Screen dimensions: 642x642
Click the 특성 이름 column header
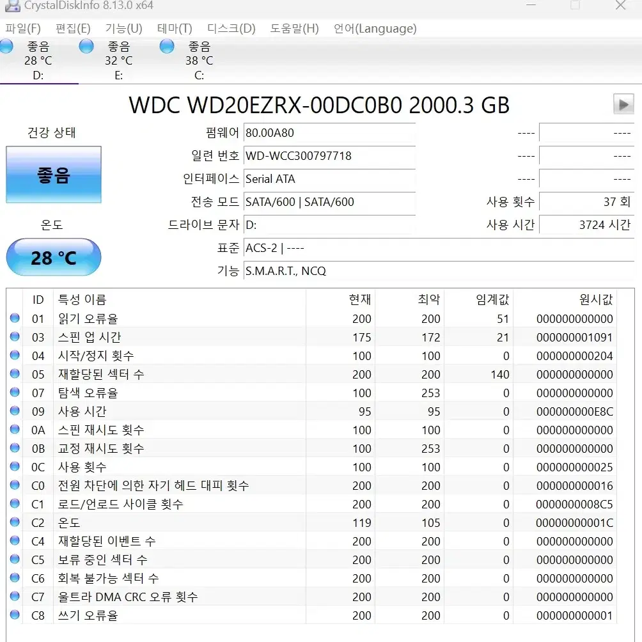click(179, 300)
